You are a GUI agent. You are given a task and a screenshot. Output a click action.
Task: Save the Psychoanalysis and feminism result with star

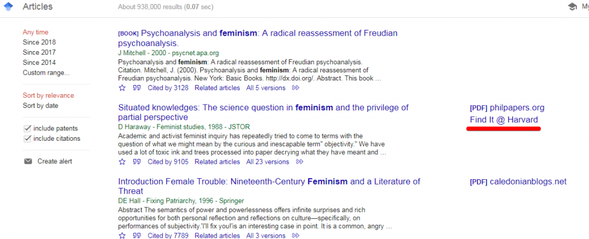pos(122,88)
